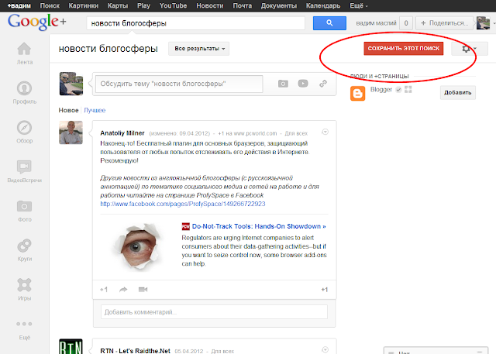Open Поиск in the top bar
The height and width of the screenshot is (354, 496).
(50, 5)
